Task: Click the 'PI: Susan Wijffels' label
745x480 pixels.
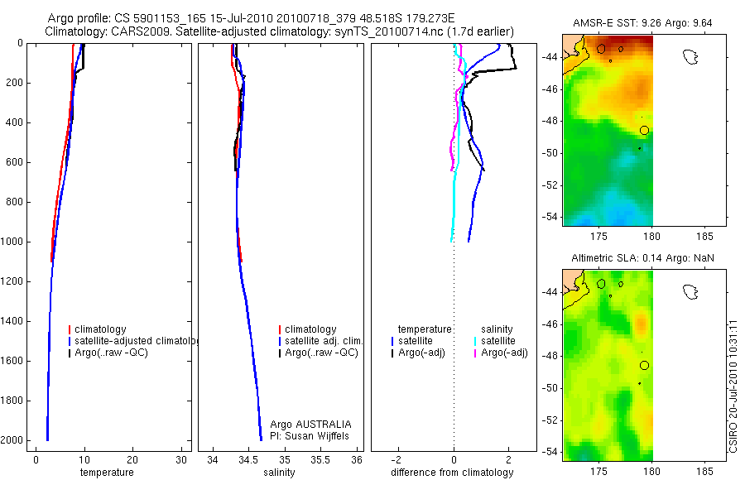Action: (x=310, y=436)
